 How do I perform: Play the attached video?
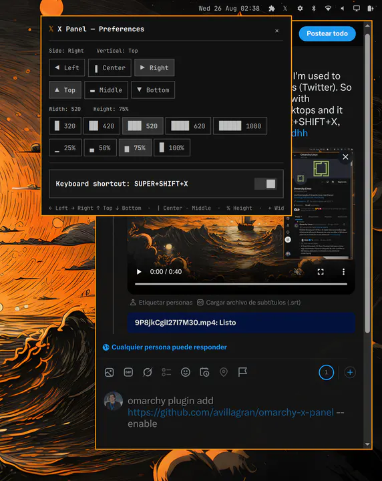(x=139, y=272)
